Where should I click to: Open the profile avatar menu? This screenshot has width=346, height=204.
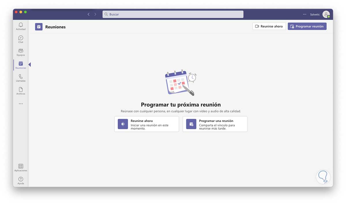tap(326, 14)
